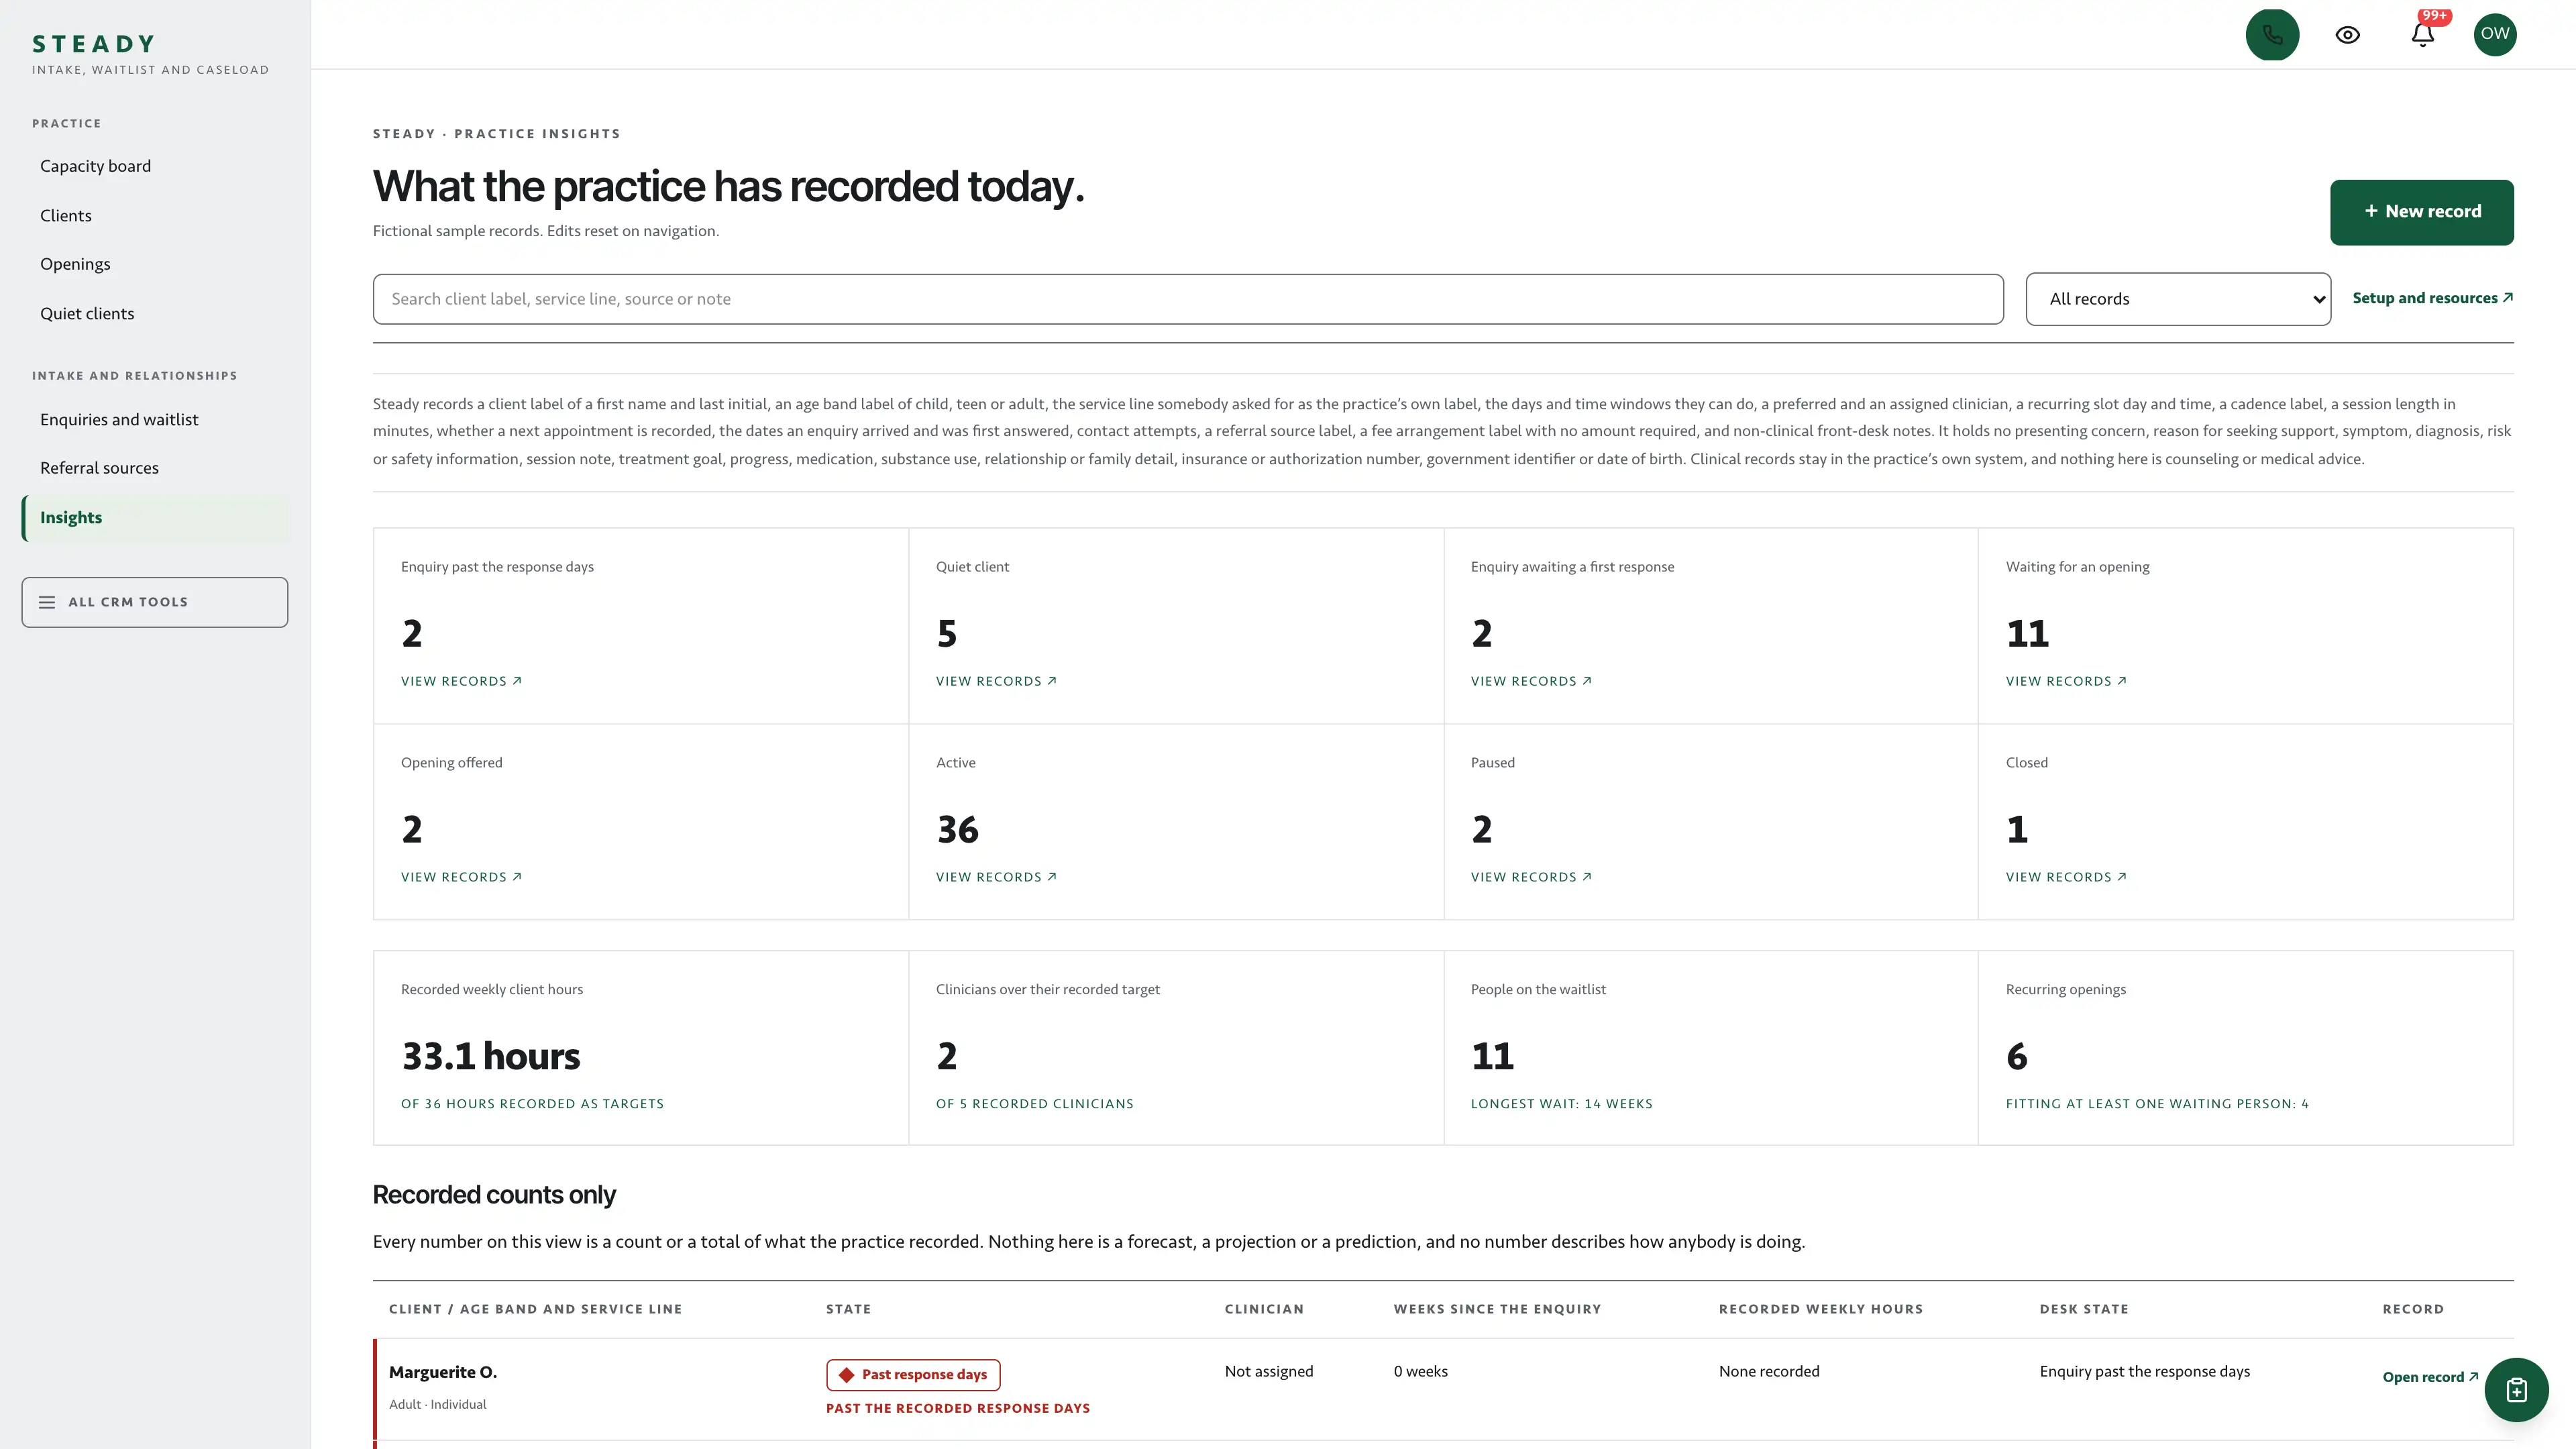
Task: Click the Recorded weekly hours column header
Action: coord(1820,1309)
